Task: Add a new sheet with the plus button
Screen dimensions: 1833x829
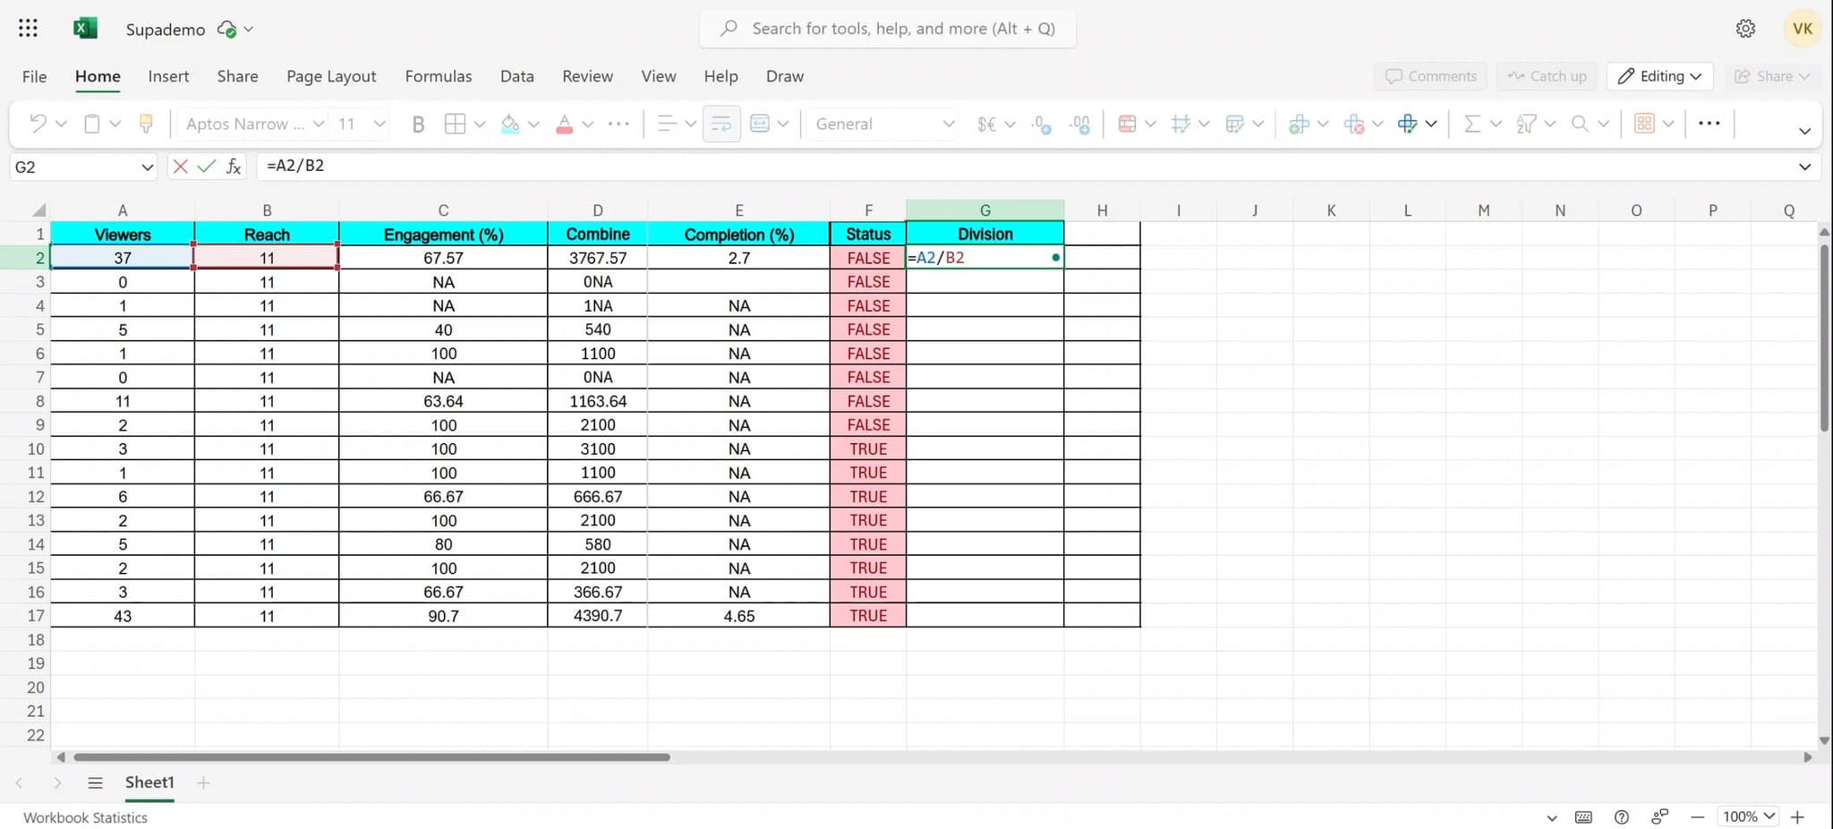Action: pyautogui.click(x=202, y=782)
